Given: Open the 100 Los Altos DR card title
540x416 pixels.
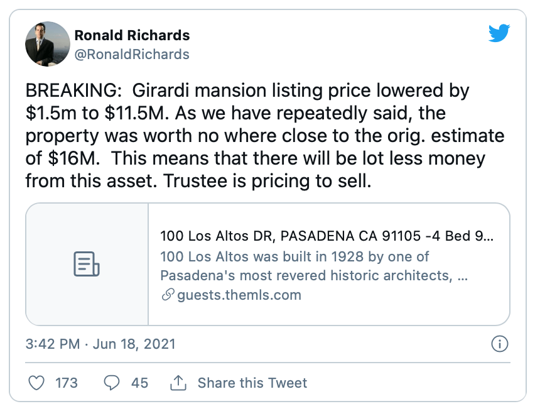Looking at the screenshot, I should coord(327,236).
